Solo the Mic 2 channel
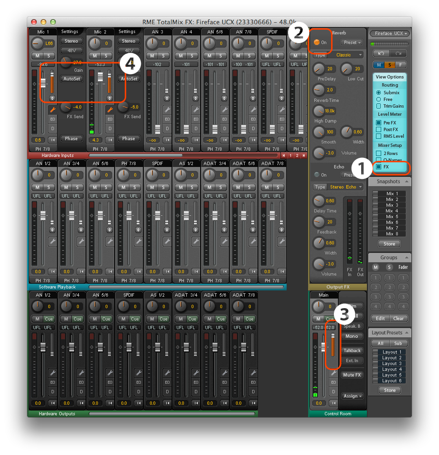This screenshot has height=455, width=439. [x=105, y=56]
